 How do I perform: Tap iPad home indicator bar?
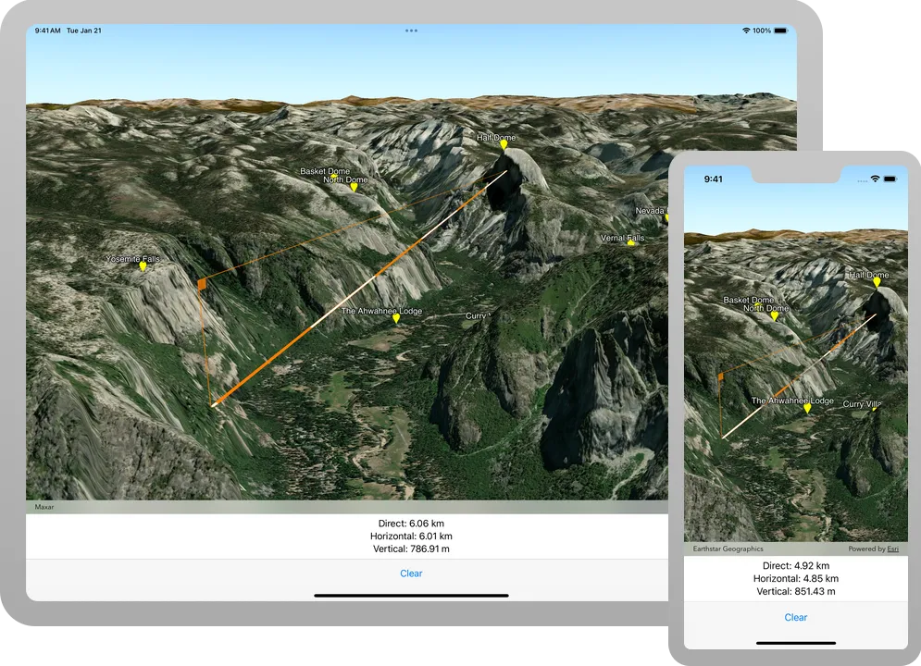(411, 596)
